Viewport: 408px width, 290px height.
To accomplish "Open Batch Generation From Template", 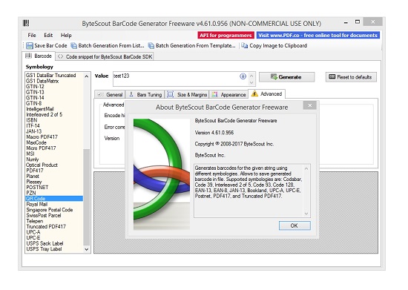I will [x=192, y=46].
